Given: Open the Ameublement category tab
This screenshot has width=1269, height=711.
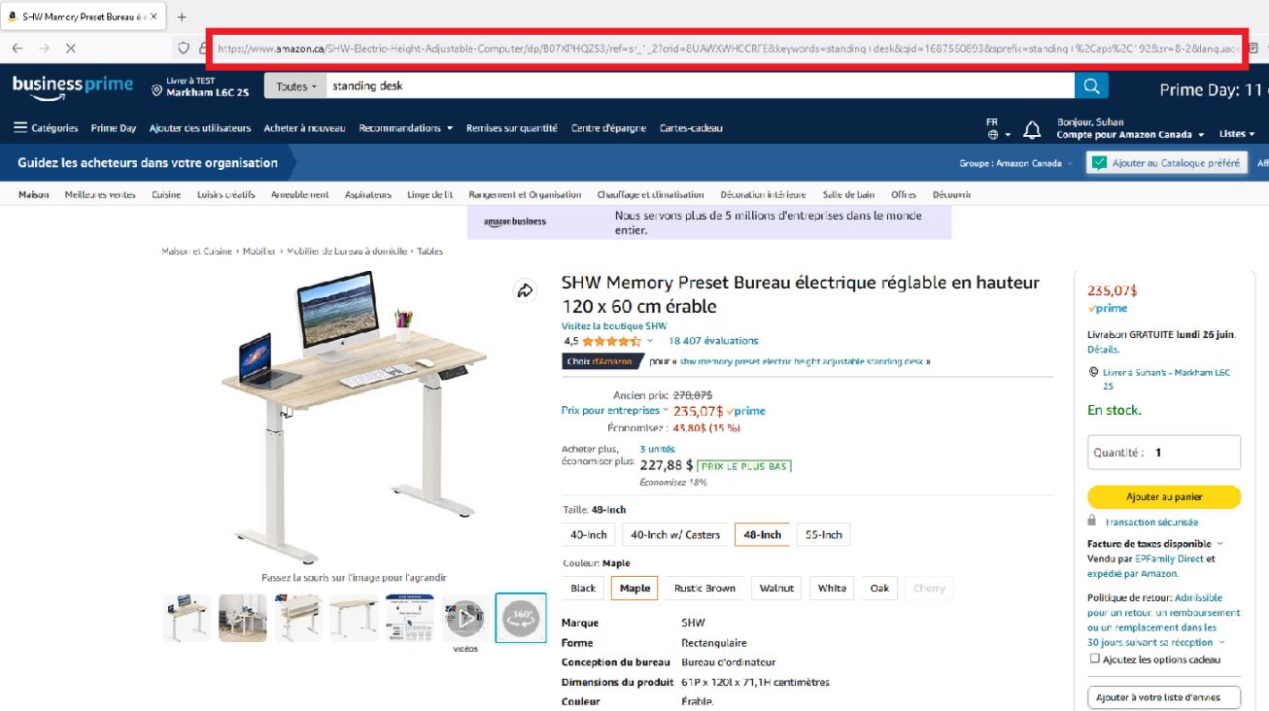Looking at the screenshot, I should point(299,195).
